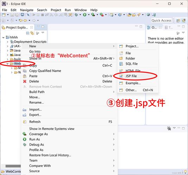Screen dimensions: 188x175
Task: Click the Save toolbar icon
Action: pos(12,15)
